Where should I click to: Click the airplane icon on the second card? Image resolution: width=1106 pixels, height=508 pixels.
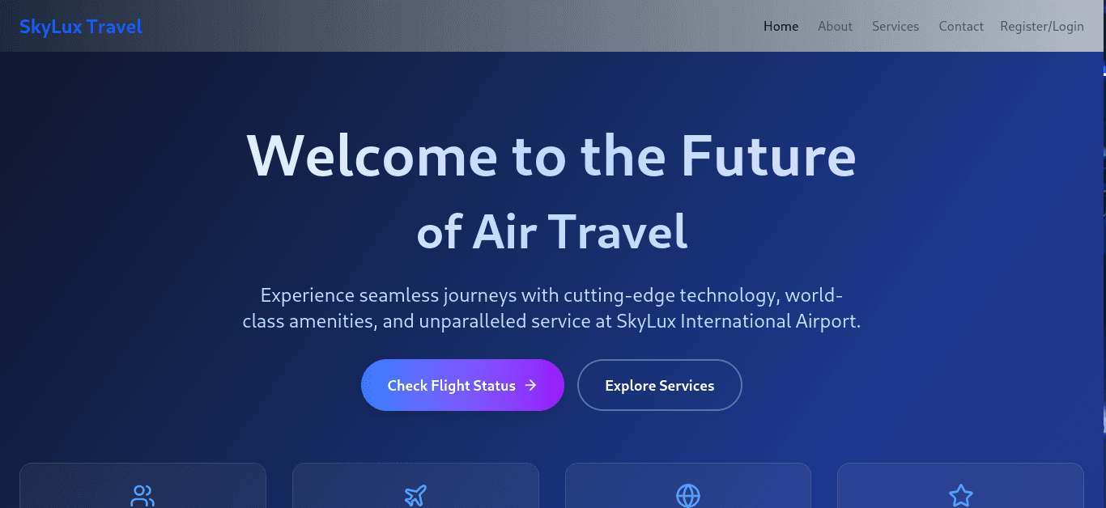pyautogui.click(x=415, y=496)
